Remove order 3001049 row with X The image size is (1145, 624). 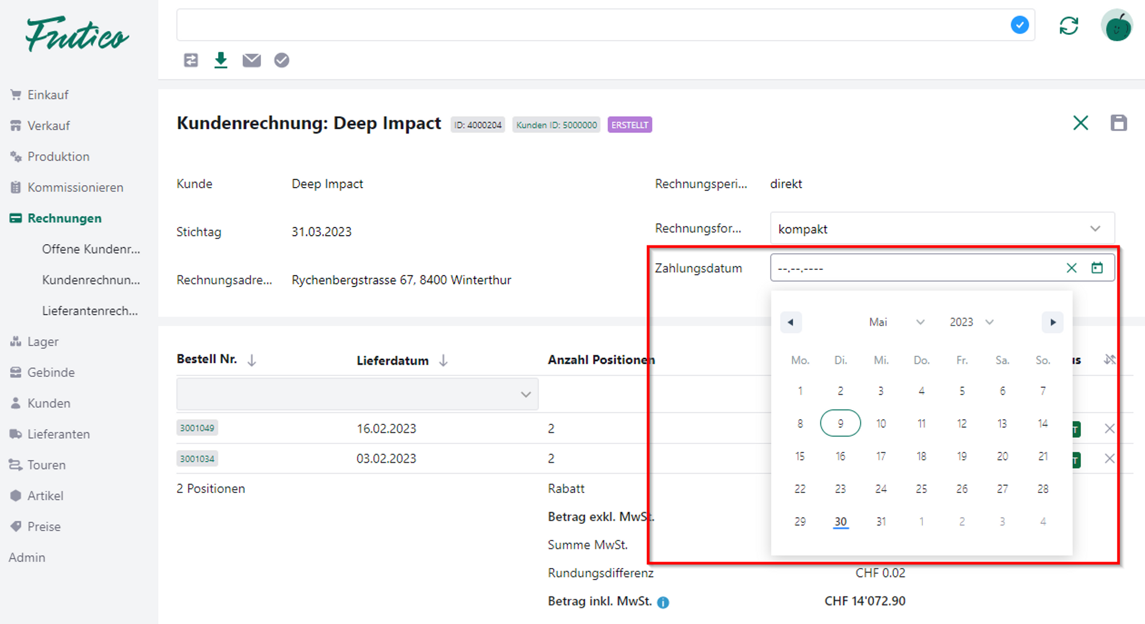pyautogui.click(x=1109, y=428)
